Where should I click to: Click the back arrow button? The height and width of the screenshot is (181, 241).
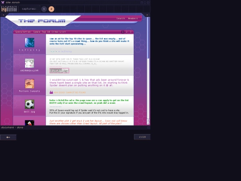pos(8,137)
